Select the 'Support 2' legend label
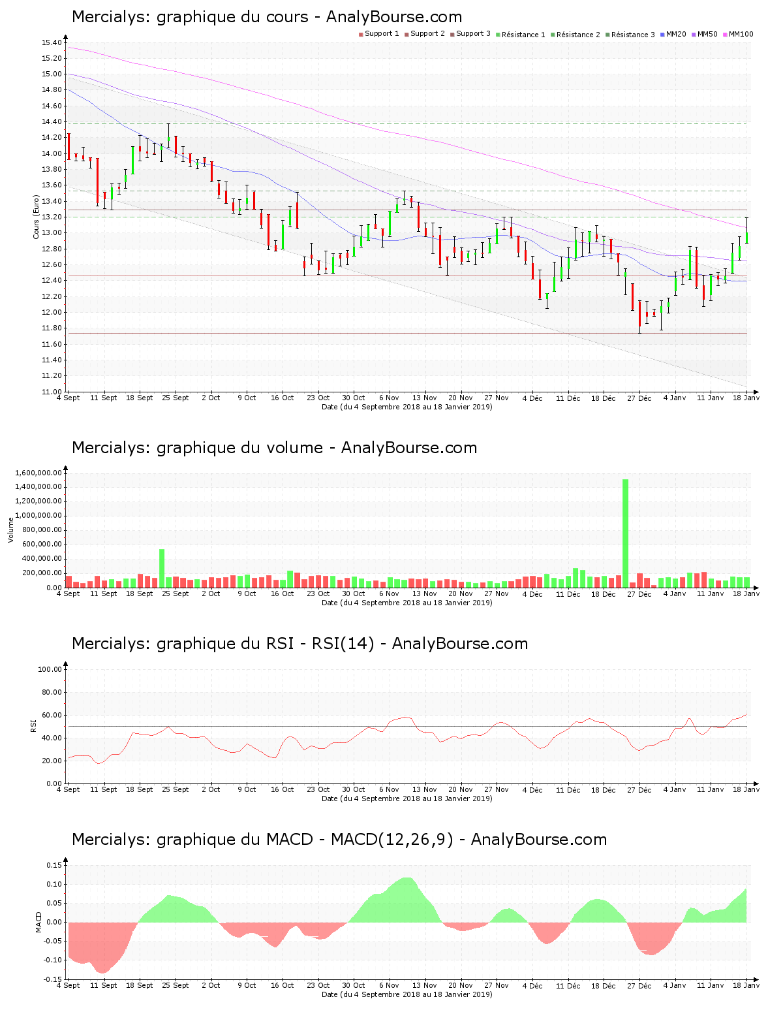The image size is (783, 1012). click(427, 33)
